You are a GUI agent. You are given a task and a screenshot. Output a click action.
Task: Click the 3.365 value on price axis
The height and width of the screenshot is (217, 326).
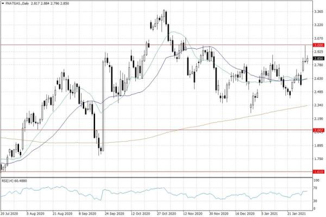click(319, 11)
